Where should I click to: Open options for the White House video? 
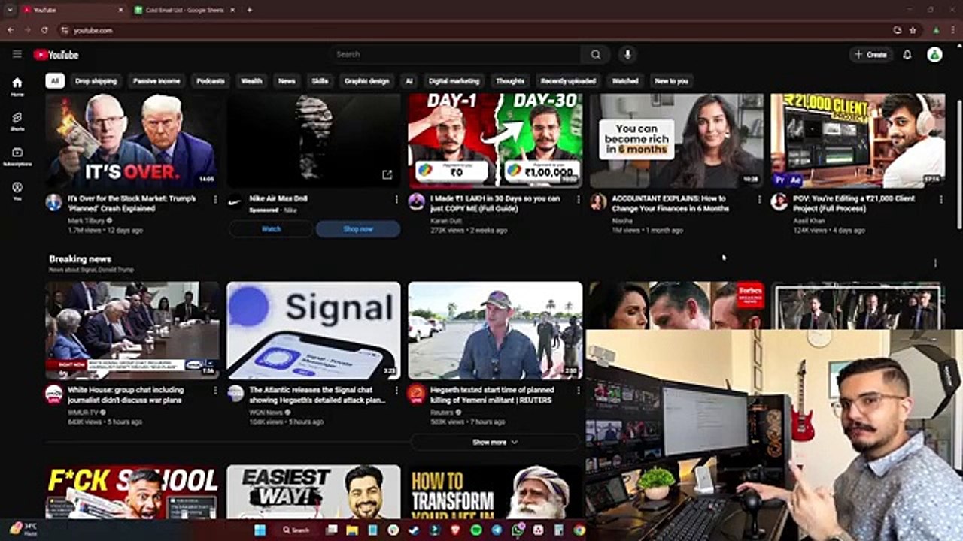pyautogui.click(x=215, y=391)
